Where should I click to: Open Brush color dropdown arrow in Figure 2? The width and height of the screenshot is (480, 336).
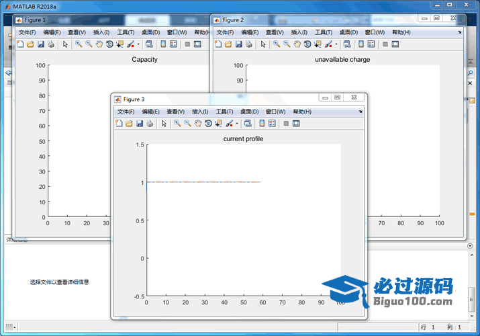(x=336, y=44)
